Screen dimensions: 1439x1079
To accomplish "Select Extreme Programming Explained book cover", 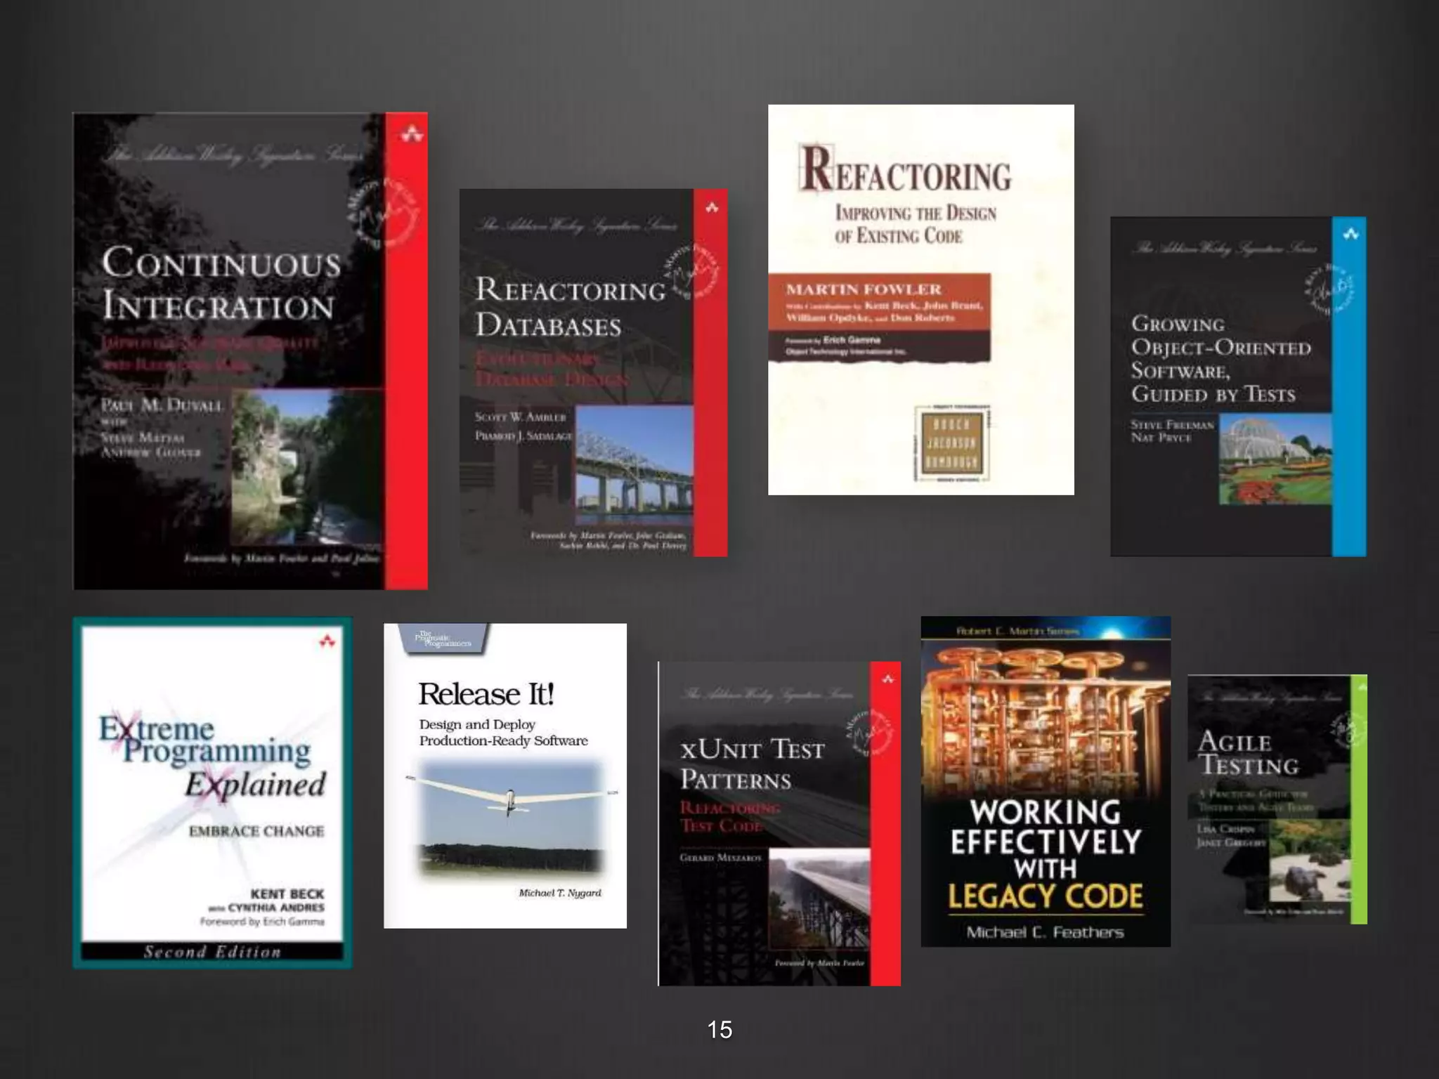I will pyautogui.click(x=212, y=792).
